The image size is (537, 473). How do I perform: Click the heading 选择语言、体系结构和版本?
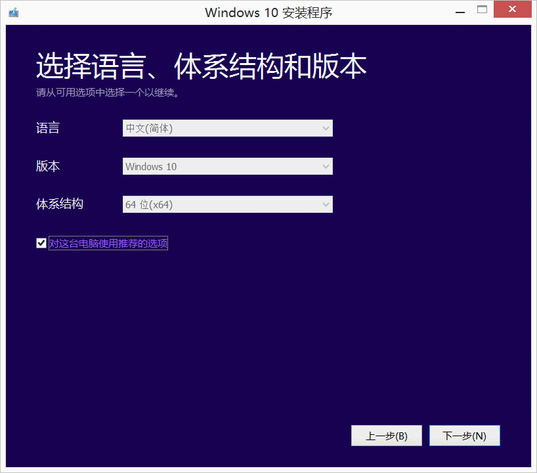[202, 66]
